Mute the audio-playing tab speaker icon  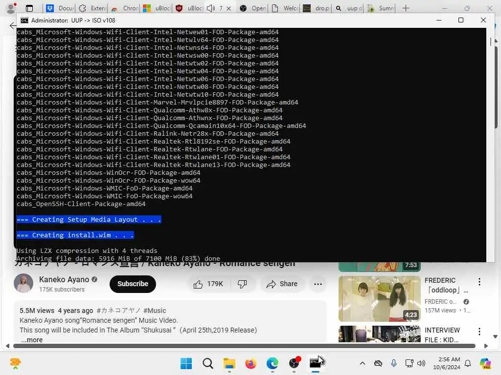tap(210, 8)
